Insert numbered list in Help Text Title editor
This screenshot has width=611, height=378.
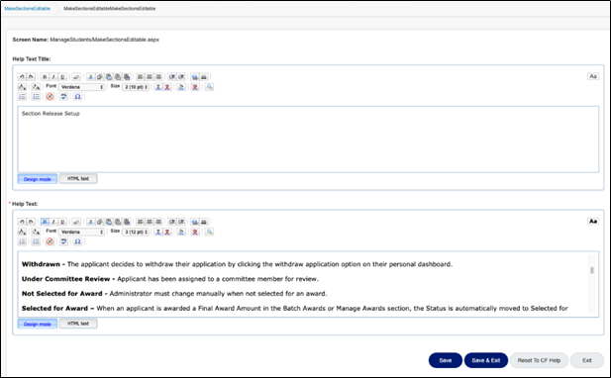click(x=22, y=97)
